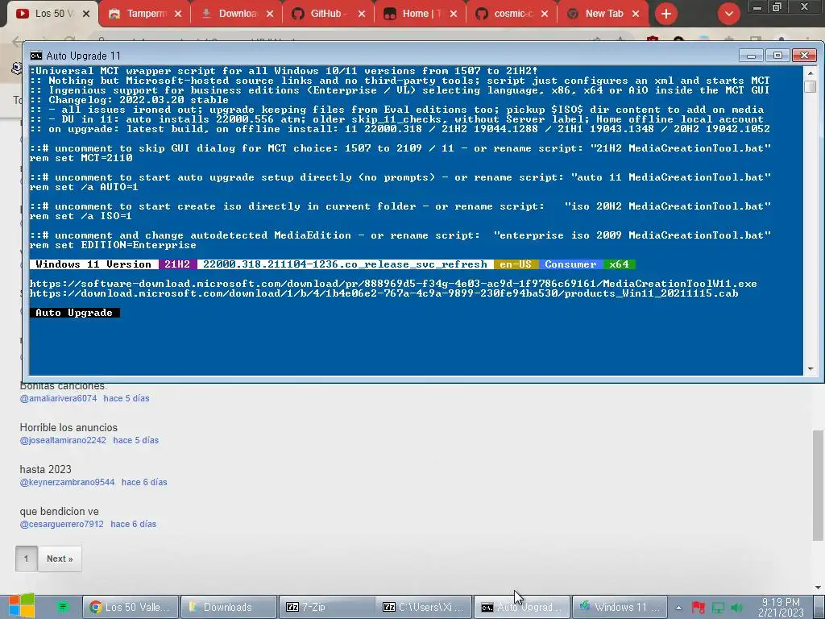Click the 'Windows 11 Version' label in console
The width and height of the screenshot is (825, 619).
93,264
